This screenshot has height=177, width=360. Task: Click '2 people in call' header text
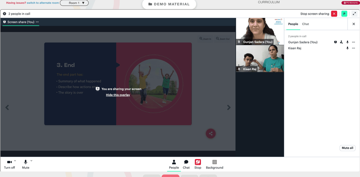click(x=19, y=14)
